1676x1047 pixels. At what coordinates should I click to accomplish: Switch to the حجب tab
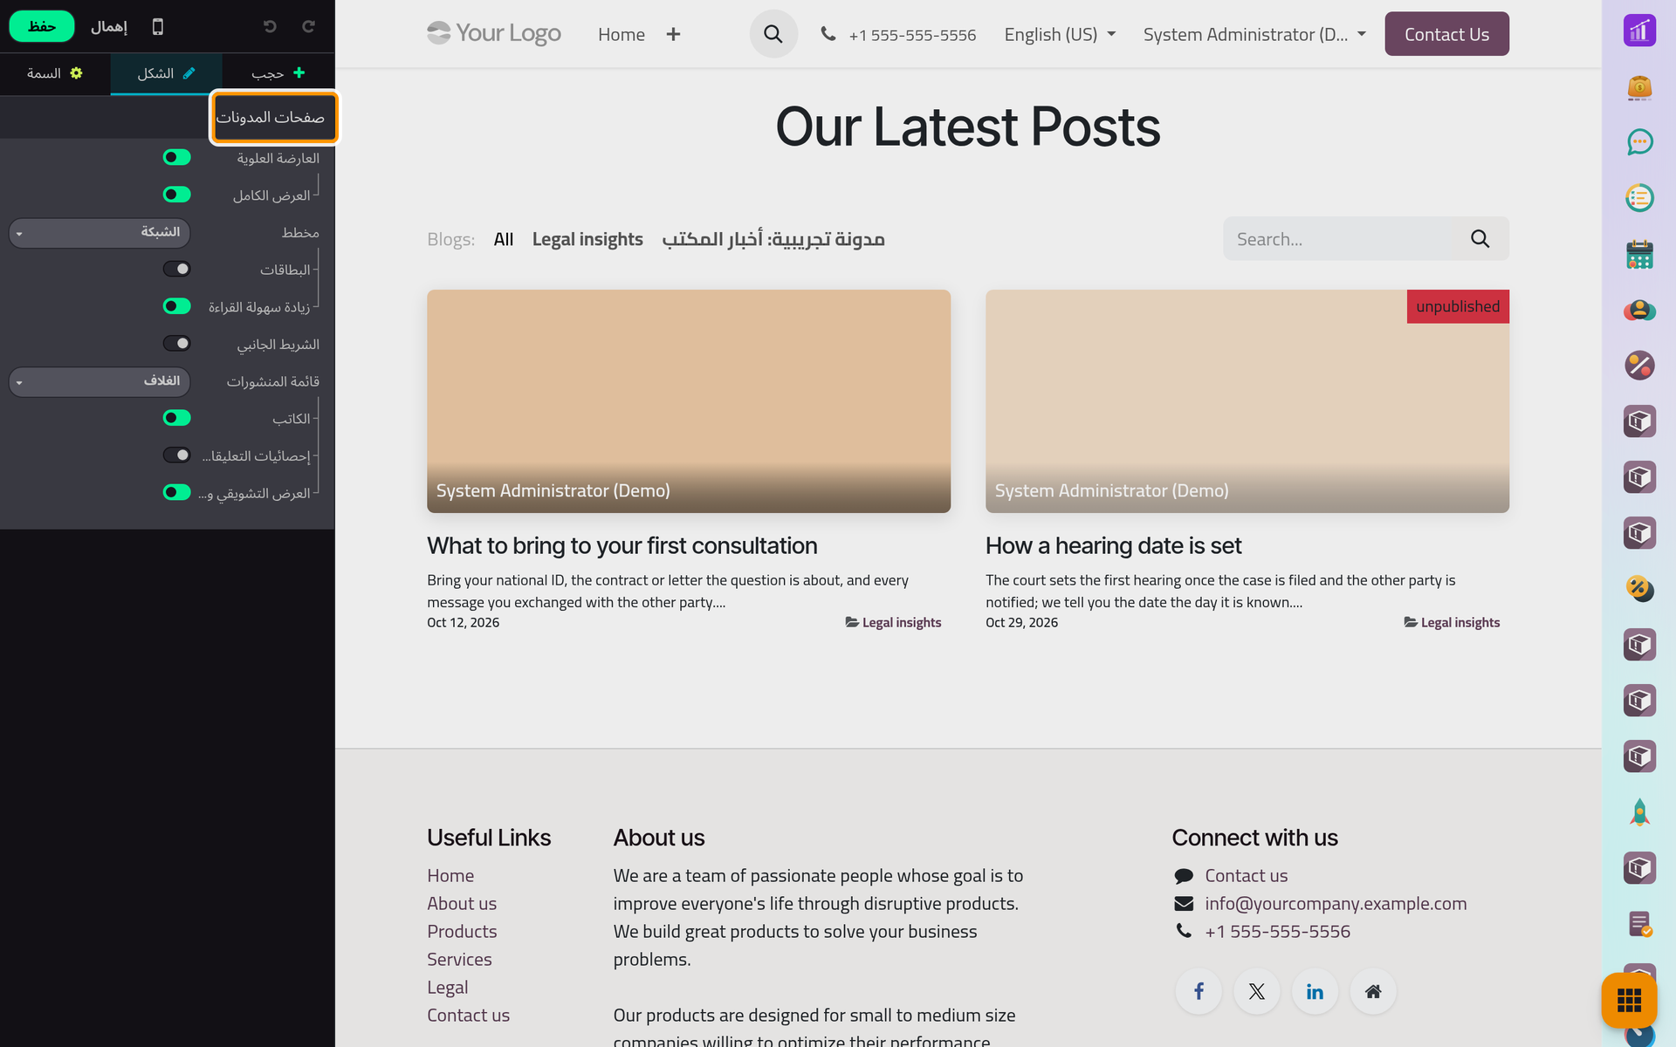278,73
